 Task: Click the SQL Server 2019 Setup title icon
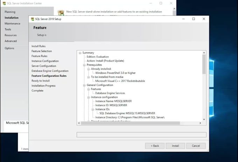pyautogui.click(x=33, y=19)
